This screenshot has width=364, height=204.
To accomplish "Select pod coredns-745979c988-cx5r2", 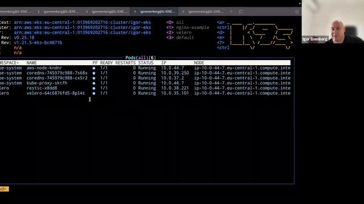I will pos(57,78).
